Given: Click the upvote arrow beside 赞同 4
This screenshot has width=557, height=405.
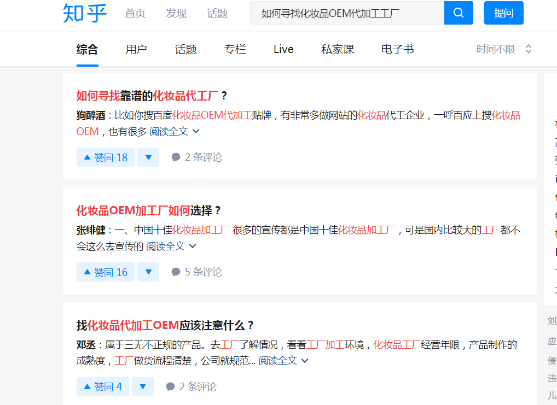Looking at the screenshot, I should [x=86, y=386].
